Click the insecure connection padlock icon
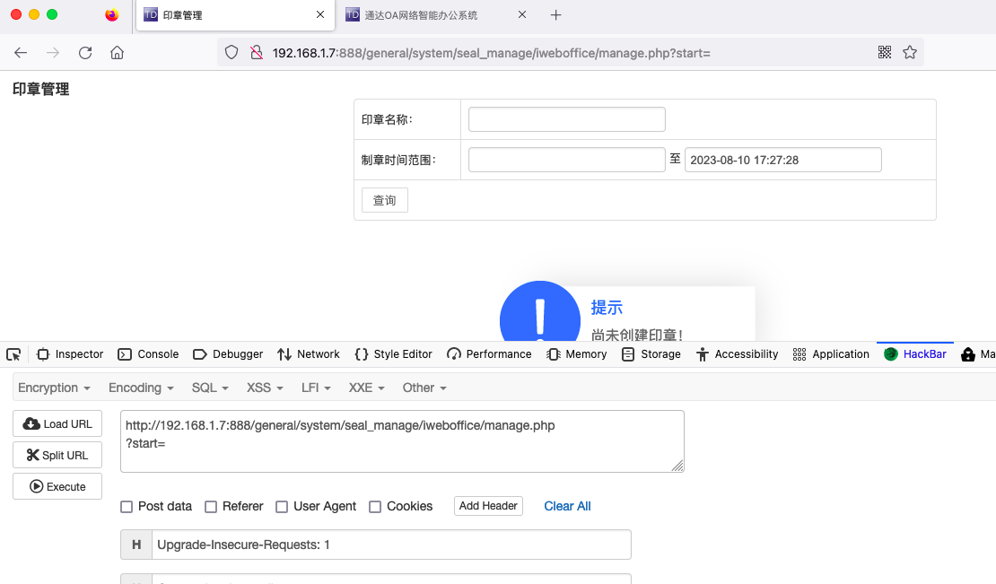This screenshot has width=996, height=584. [256, 53]
